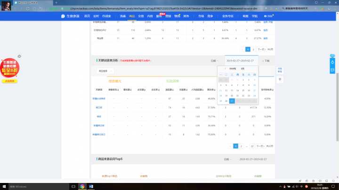Open the 首页 tab in top navigation
This screenshot has width=339, height=190.
[87, 16]
